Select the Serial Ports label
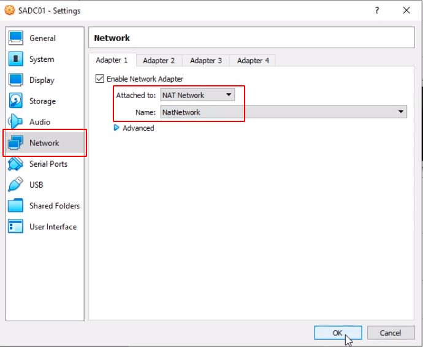423x347 pixels. coord(48,164)
